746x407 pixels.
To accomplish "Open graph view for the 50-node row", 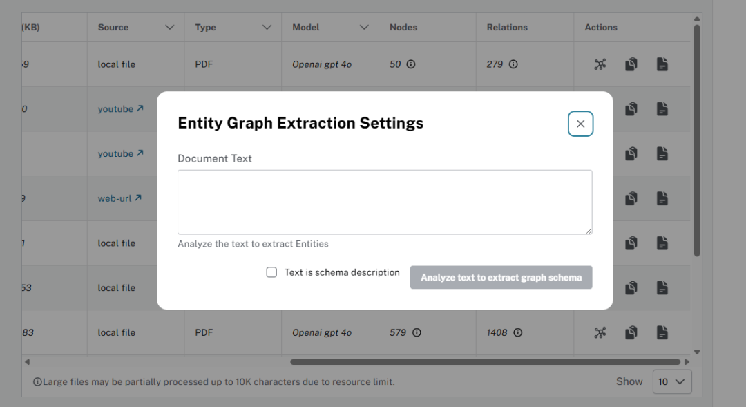I will click(x=600, y=64).
